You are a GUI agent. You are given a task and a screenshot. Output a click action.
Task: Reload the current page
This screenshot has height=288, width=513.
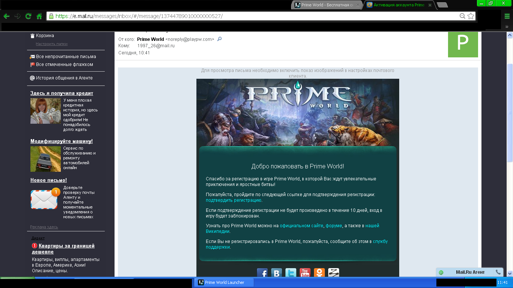point(28,16)
